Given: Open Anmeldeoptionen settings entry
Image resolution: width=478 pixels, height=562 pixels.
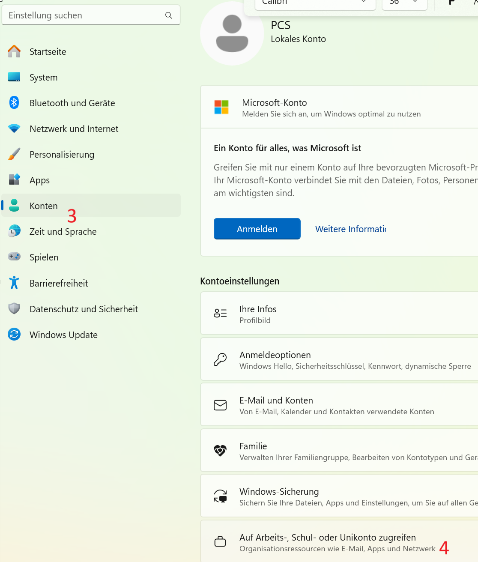Looking at the screenshot, I should (x=338, y=359).
